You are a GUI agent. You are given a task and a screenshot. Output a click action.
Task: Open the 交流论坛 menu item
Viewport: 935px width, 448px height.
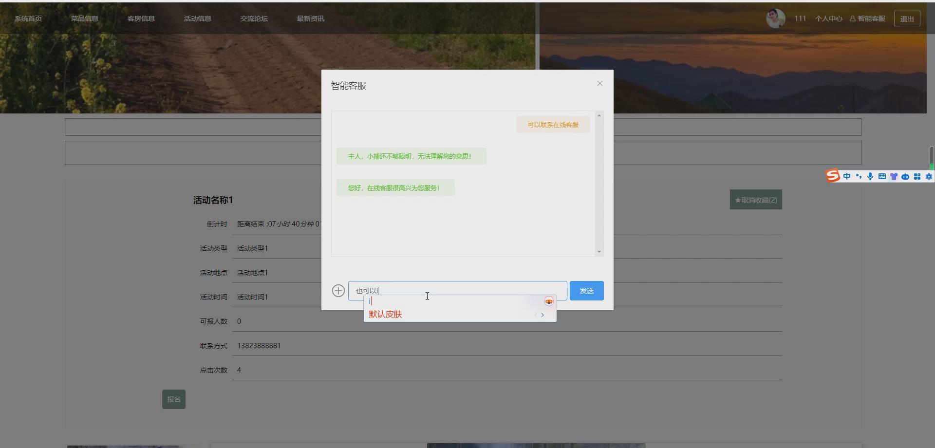click(x=254, y=19)
